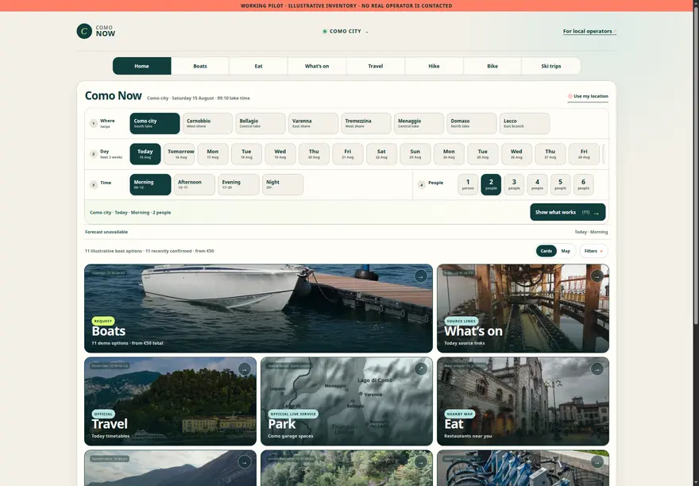699x486 pixels.
Task: Switch to the Bike tab
Action: 492,66
